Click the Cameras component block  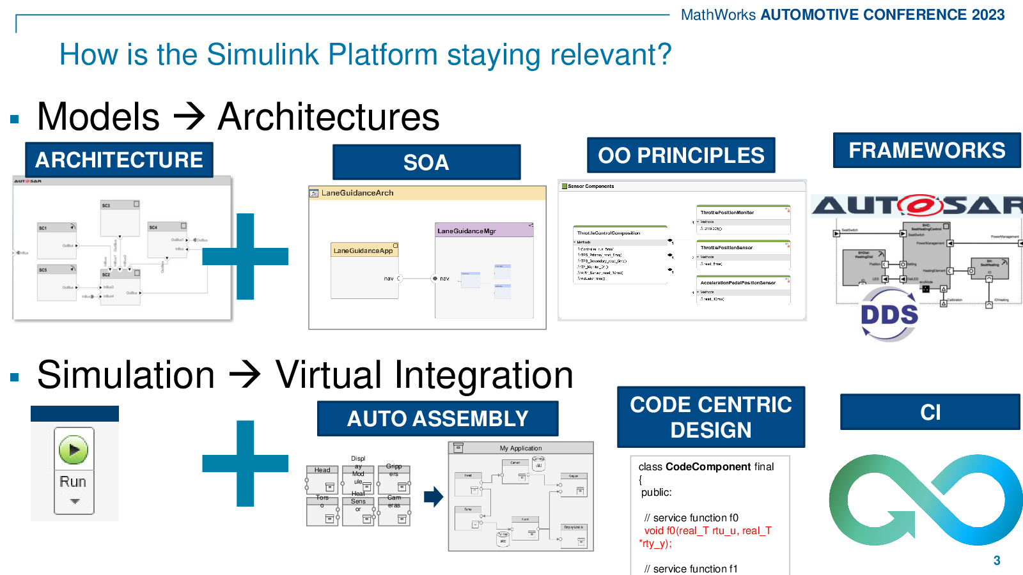394,512
